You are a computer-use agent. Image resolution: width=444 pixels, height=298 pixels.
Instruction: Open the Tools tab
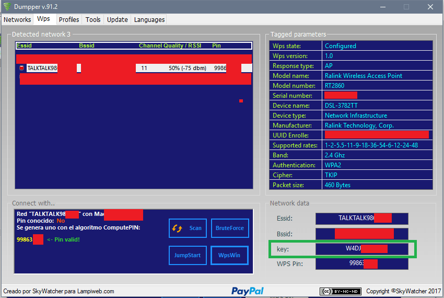(93, 19)
